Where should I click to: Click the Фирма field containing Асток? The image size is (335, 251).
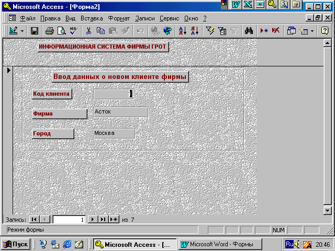coord(121,112)
